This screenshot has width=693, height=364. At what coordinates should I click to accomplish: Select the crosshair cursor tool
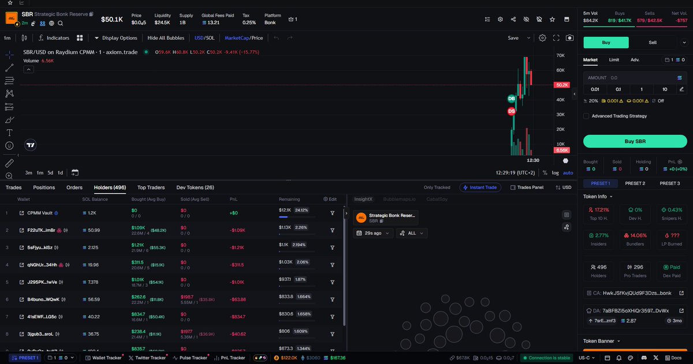(x=10, y=54)
